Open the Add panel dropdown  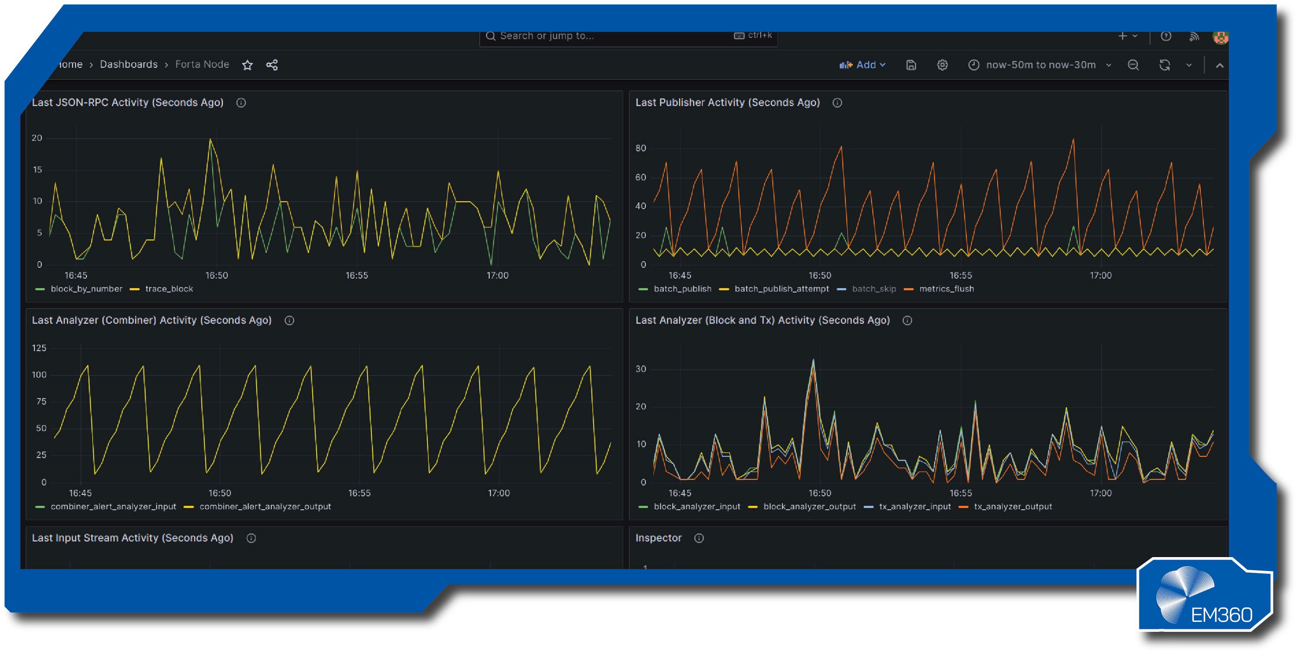click(x=863, y=64)
